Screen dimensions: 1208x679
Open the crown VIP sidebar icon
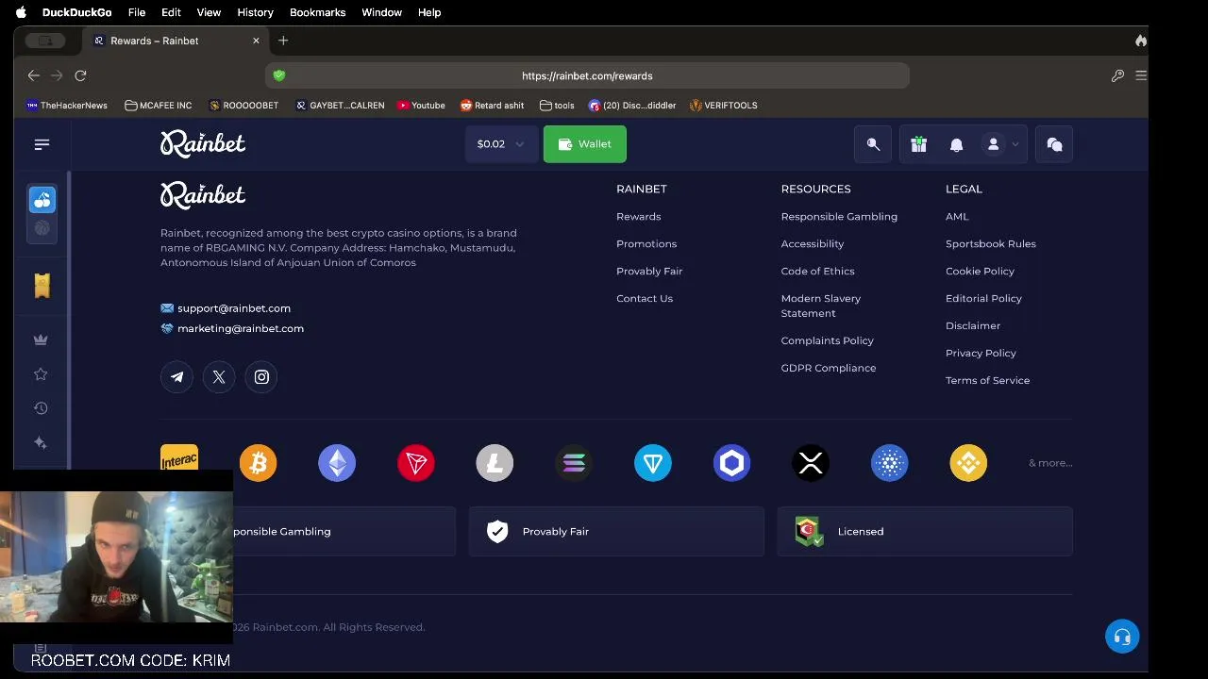pos(41,339)
